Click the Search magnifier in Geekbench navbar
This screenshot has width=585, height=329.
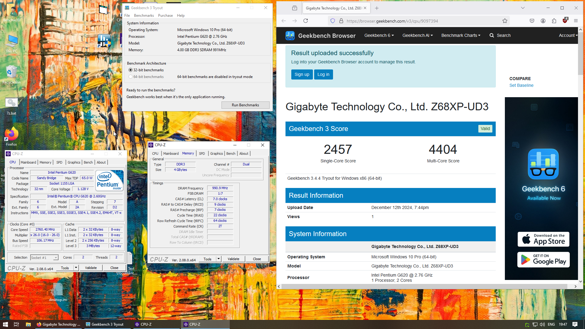(492, 35)
